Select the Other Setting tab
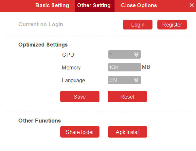 click(x=94, y=6)
